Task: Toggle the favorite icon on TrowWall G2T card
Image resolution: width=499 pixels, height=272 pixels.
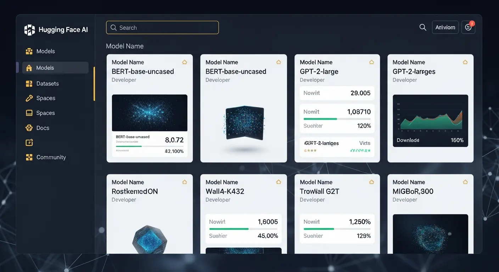Action: pos(371,182)
